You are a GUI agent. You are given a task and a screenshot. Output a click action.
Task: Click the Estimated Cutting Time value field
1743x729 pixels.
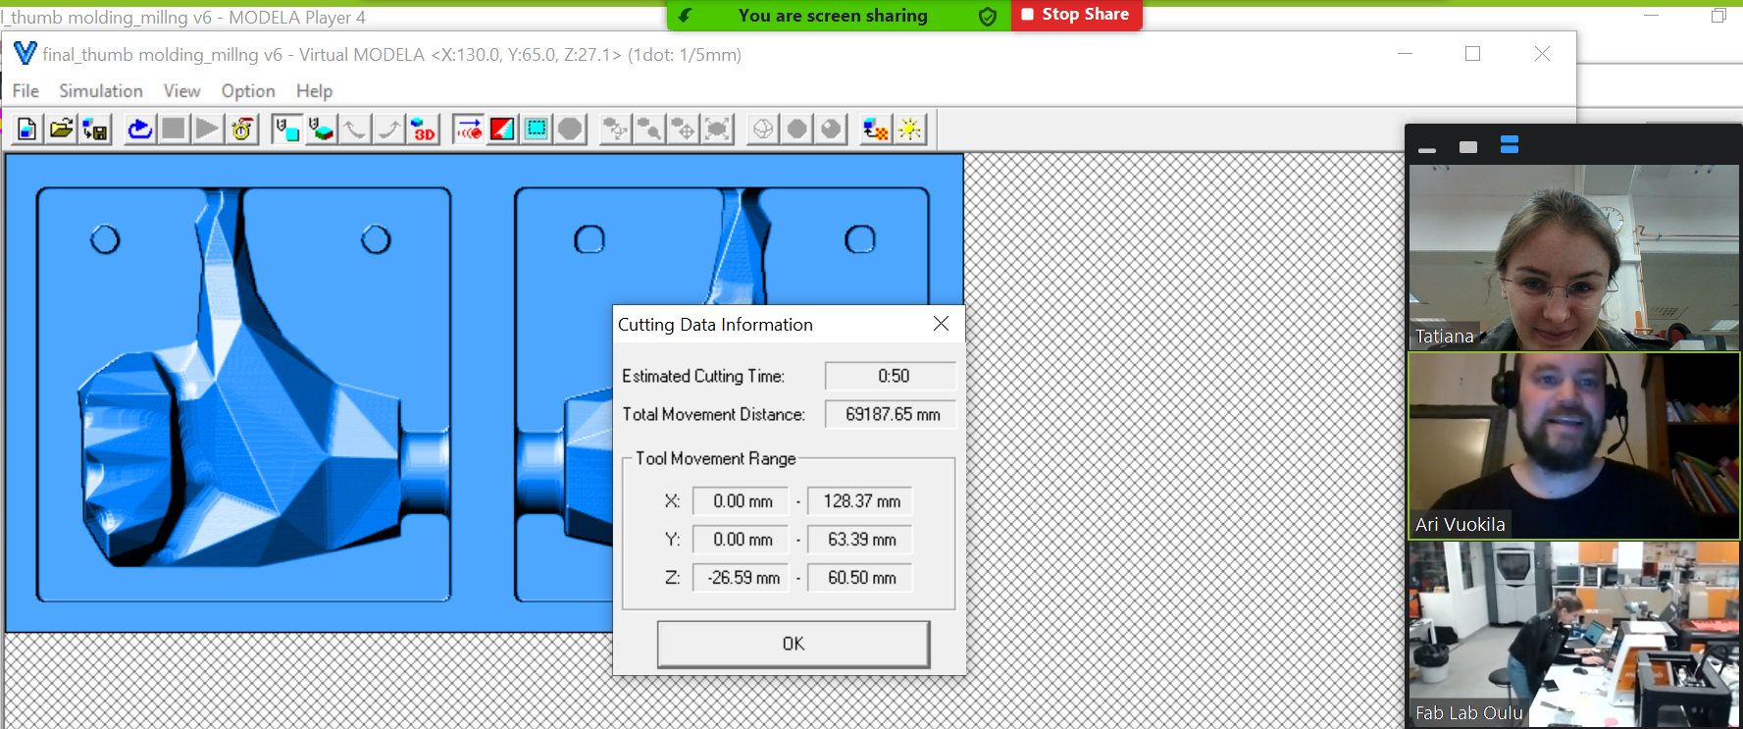tap(891, 376)
